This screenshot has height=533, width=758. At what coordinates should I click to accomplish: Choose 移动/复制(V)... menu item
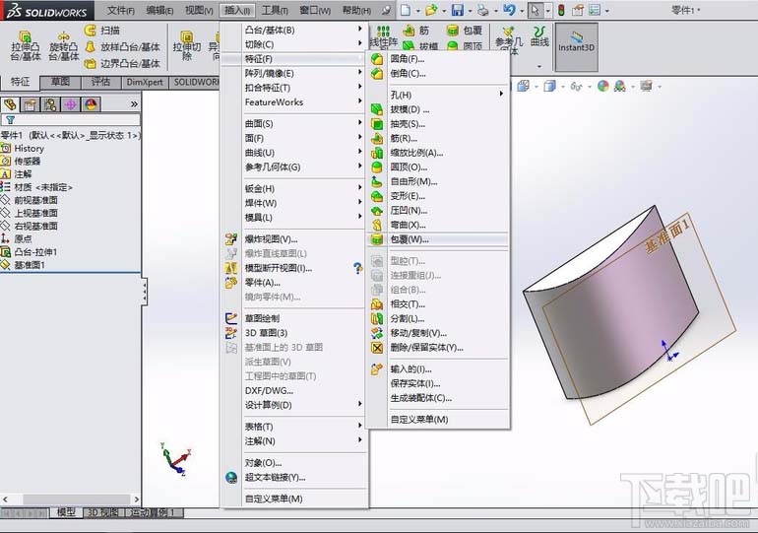pos(437,333)
